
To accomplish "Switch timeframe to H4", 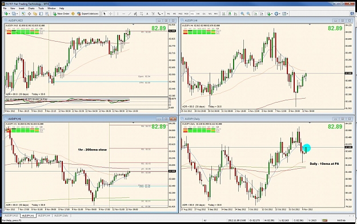I will click(198, 14).
